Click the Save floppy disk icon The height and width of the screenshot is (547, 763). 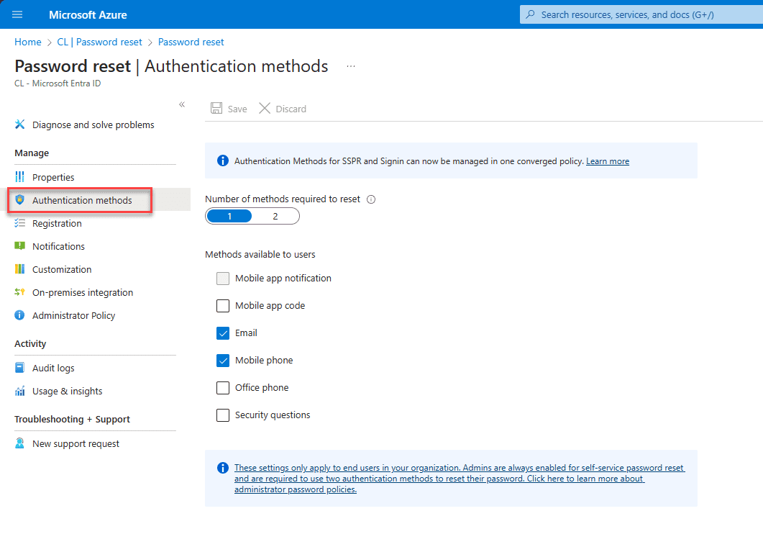point(216,108)
